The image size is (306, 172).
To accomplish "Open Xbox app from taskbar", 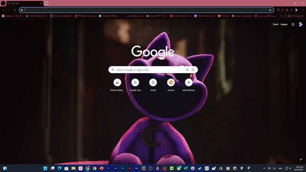I will click(179, 168).
